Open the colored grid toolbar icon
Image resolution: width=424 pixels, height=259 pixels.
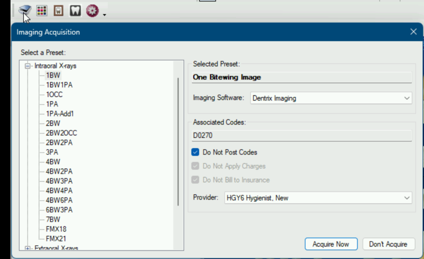(42, 11)
